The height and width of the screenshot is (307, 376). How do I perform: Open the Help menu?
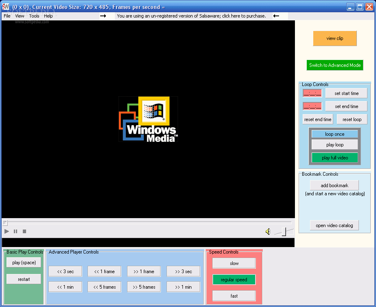pos(48,16)
